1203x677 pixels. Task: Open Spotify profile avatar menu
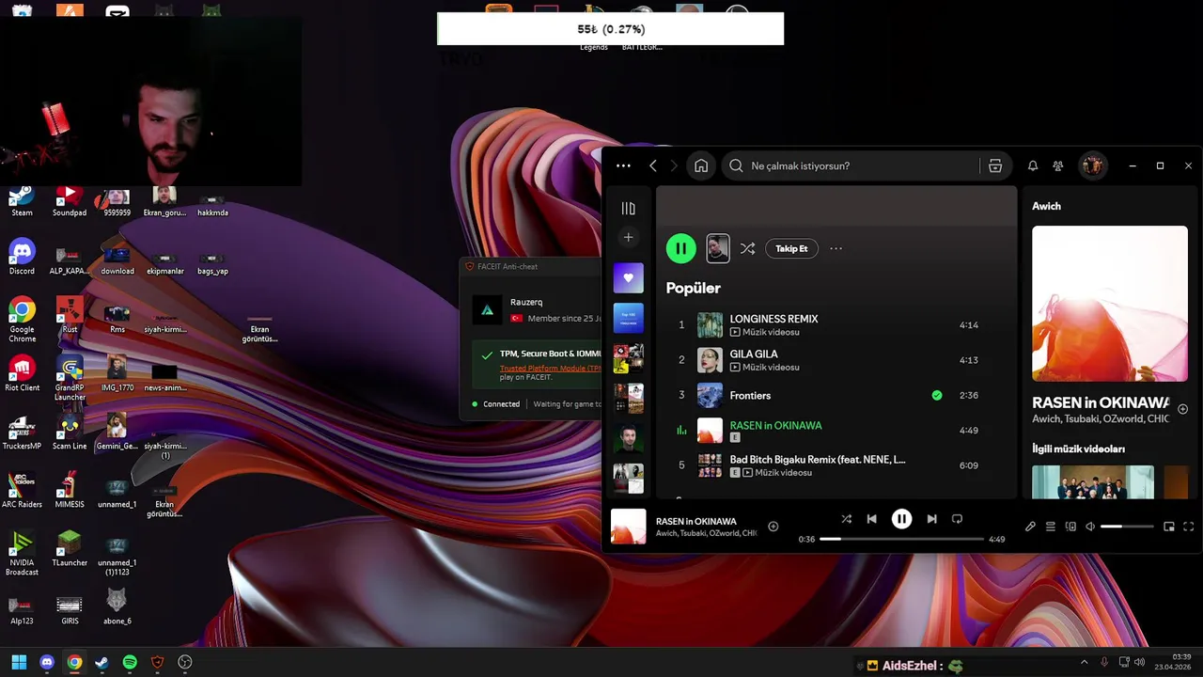(1092, 165)
